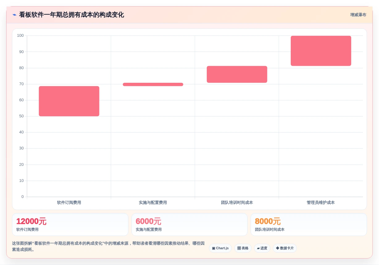379x265 pixels.
Task: Click x-axis label 管理员维护成本
Action: tap(321, 203)
